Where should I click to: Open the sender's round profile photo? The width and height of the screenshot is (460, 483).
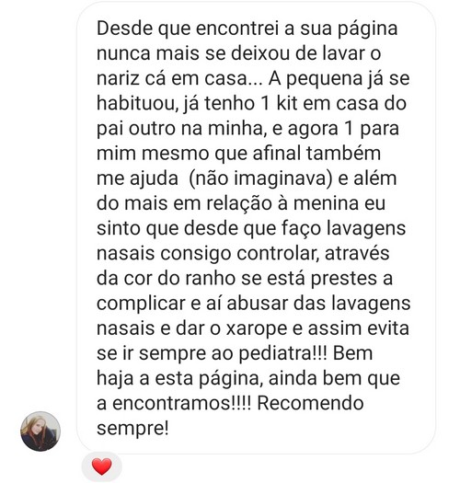40,431
